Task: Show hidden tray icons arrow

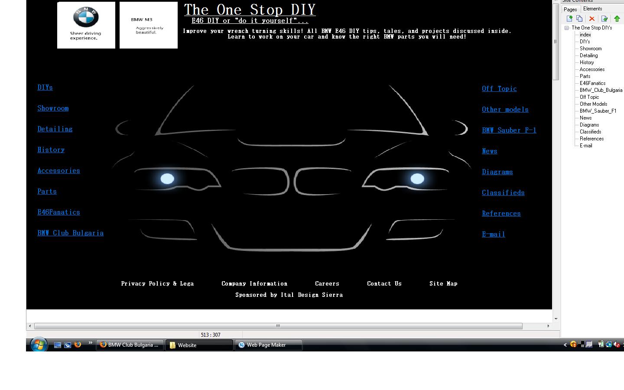Action: [565, 345]
